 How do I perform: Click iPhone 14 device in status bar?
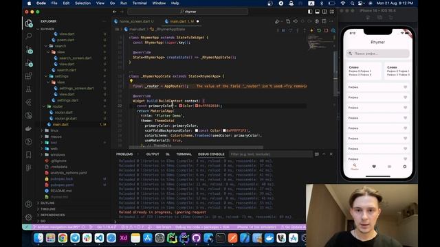tap(256, 227)
